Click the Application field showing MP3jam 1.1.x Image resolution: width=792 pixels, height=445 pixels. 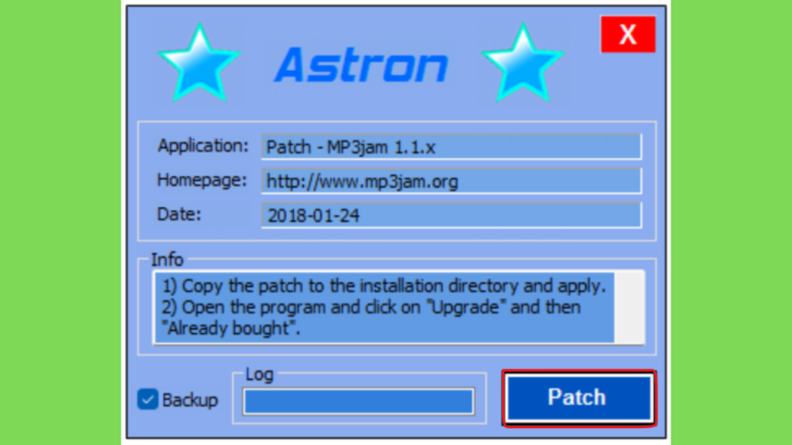(452, 147)
